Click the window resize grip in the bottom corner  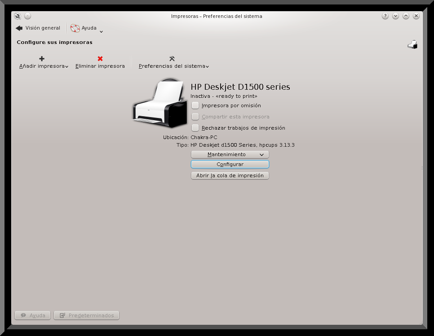[x=421, y=323]
